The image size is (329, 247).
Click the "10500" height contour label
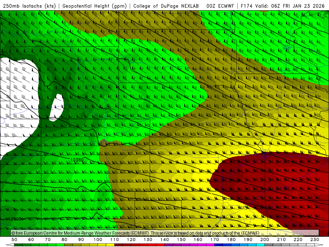15,219
